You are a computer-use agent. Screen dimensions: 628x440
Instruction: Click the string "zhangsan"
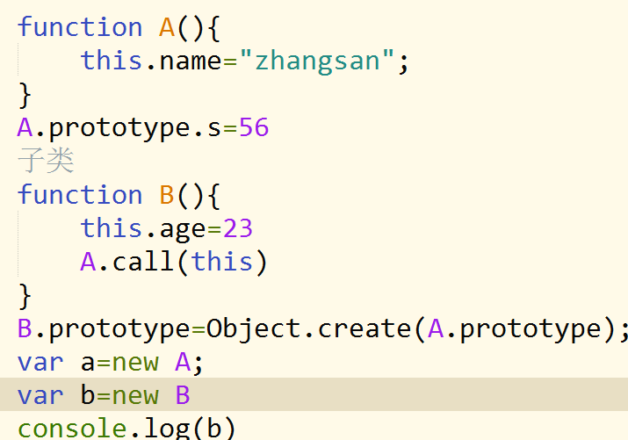(317, 61)
